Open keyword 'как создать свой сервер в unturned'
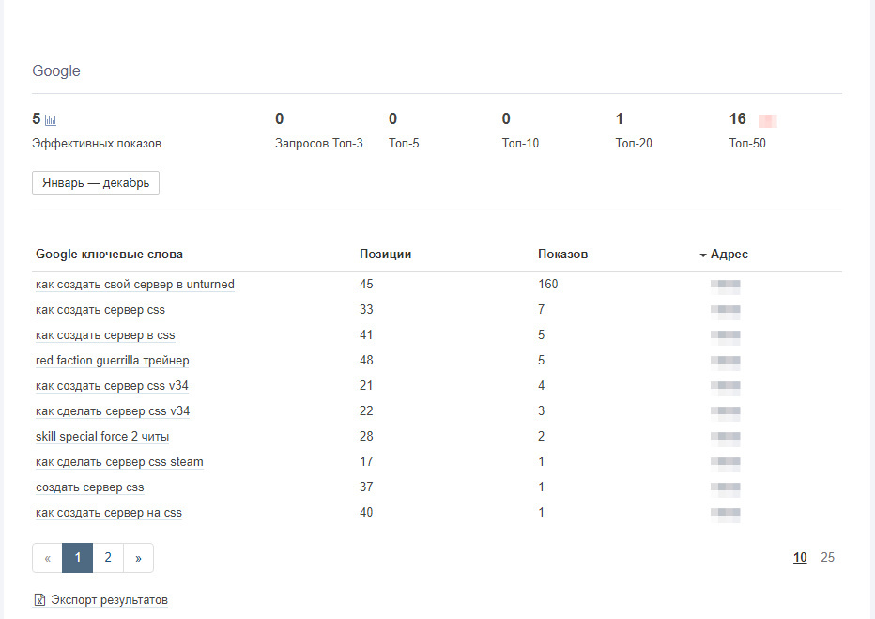 pyautogui.click(x=135, y=285)
